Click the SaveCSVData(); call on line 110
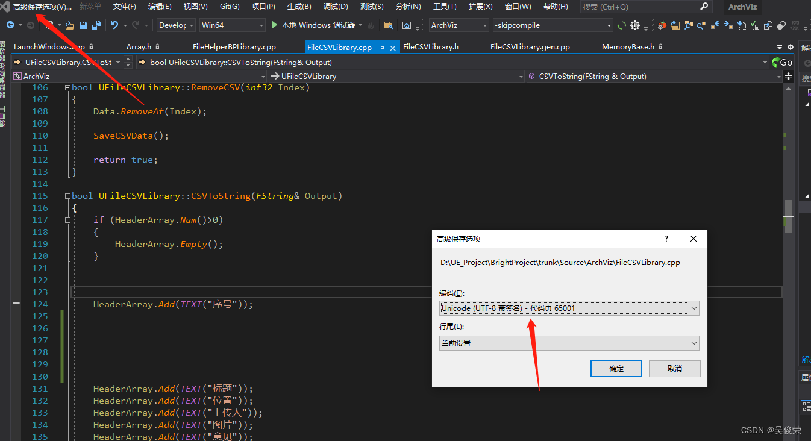The image size is (811, 441). click(131, 136)
